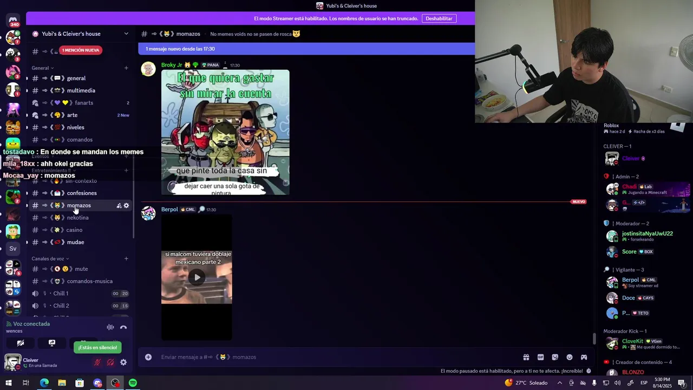Open the confesiones channel
This screenshot has width=693, height=390.
[80, 193]
